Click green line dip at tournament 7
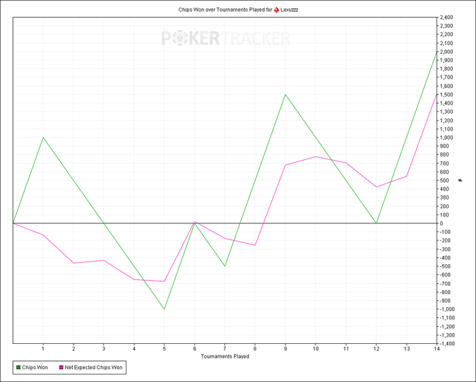The height and width of the screenshot is (382, 476). click(x=224, y=266)
